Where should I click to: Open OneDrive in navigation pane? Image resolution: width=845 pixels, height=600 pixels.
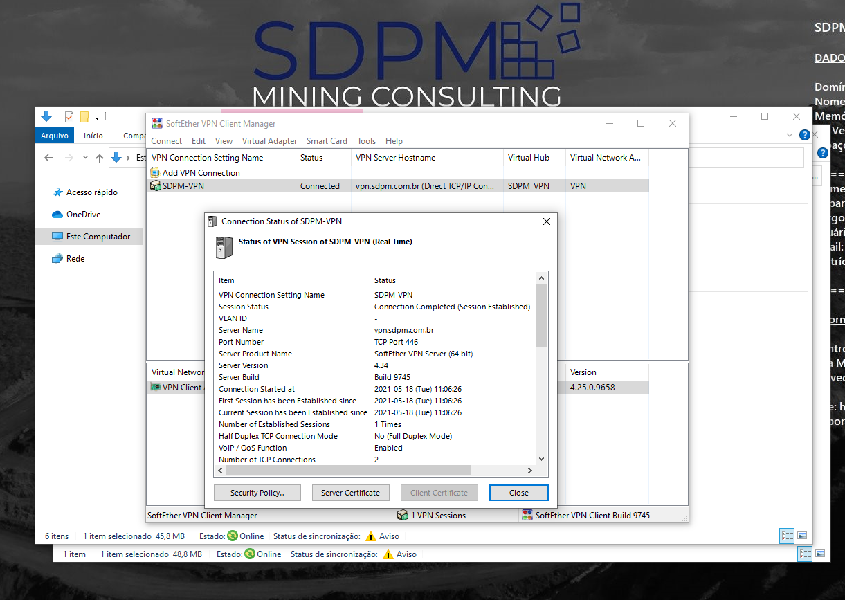[x=83, y=215]
